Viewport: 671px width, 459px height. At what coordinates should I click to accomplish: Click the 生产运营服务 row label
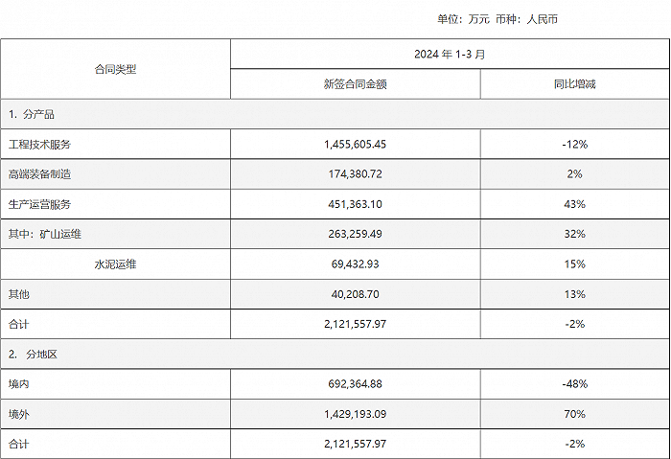pyautogui.click(x=40, y=204)
